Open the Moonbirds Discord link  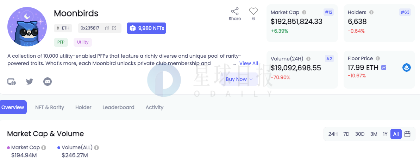pos(48,82)
